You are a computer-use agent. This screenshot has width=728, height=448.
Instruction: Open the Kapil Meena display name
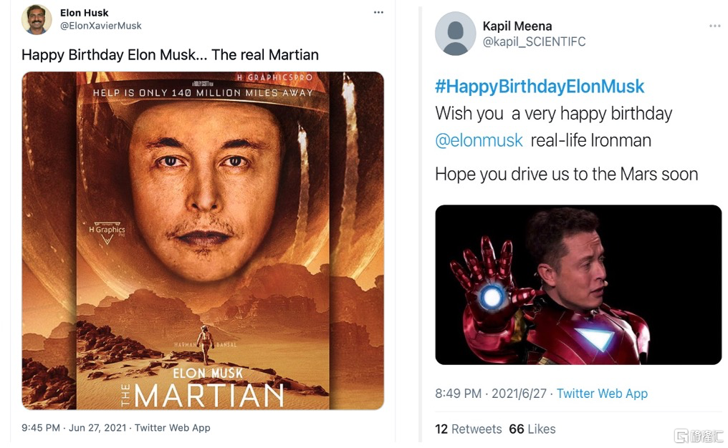coord(517,26)
